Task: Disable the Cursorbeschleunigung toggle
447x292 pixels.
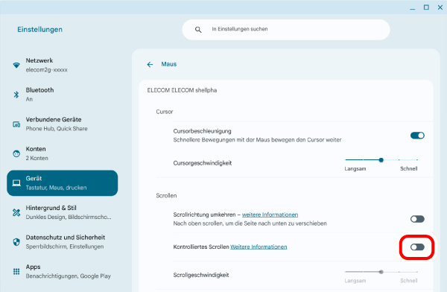Action: coord(417,136)
